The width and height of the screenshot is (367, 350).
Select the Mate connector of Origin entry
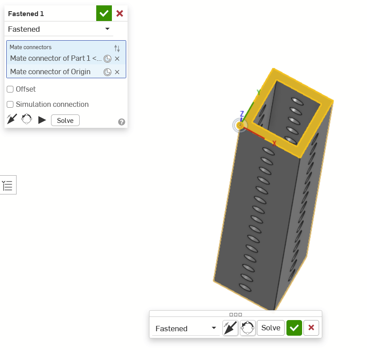pyautogui.click(x=50, y=72)
